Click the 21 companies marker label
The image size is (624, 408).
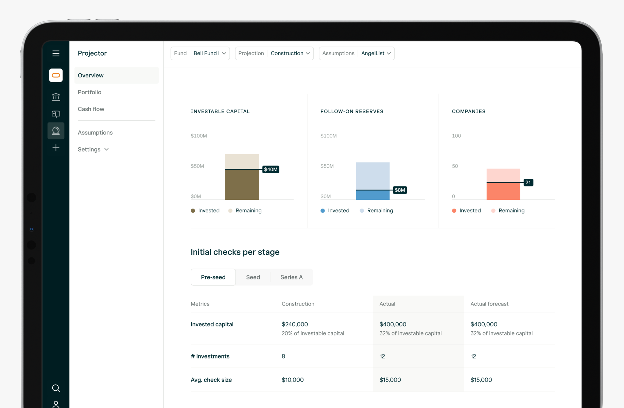pyautogui.click(x=528, y=182)
